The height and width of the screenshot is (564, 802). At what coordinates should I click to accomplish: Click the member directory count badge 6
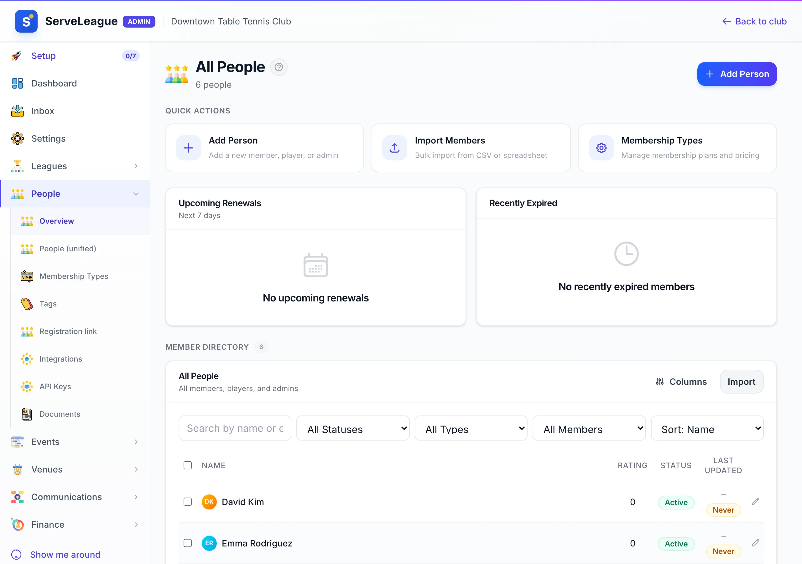[261, 347]
